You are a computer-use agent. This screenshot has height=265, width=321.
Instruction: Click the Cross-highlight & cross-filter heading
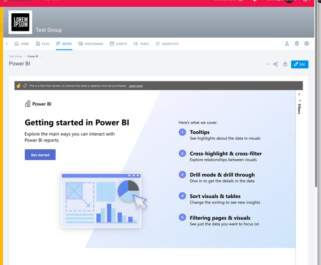coord(226,153)
